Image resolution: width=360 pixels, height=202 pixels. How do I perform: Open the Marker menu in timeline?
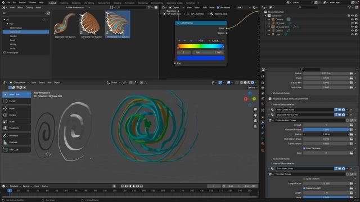click(45, 186)
